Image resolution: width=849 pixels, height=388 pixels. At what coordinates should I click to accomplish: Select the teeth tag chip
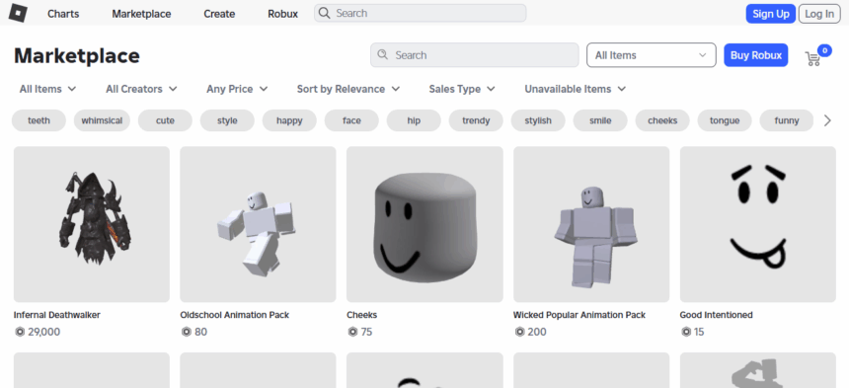click(39, 120)
